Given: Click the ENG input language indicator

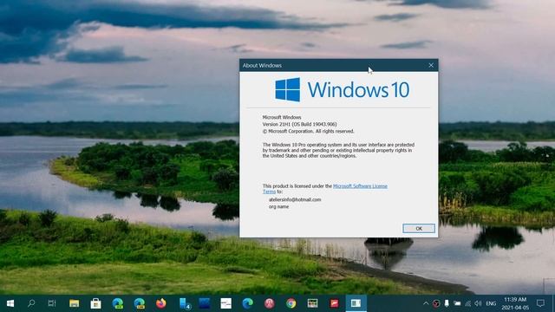Looking at the screenshot, I should (491, 303).
